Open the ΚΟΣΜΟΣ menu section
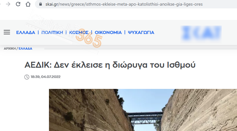The width and height of the screenshot is (237, 131). coord(79,32)
